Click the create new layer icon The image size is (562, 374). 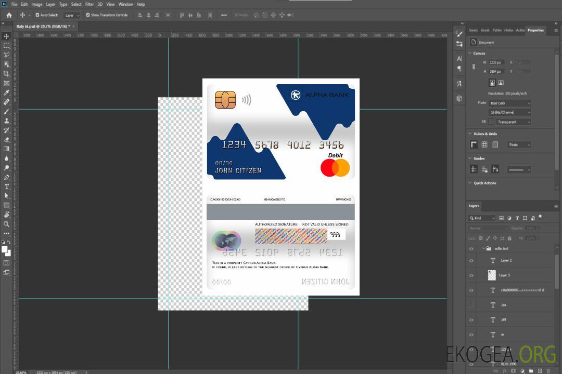540,371
